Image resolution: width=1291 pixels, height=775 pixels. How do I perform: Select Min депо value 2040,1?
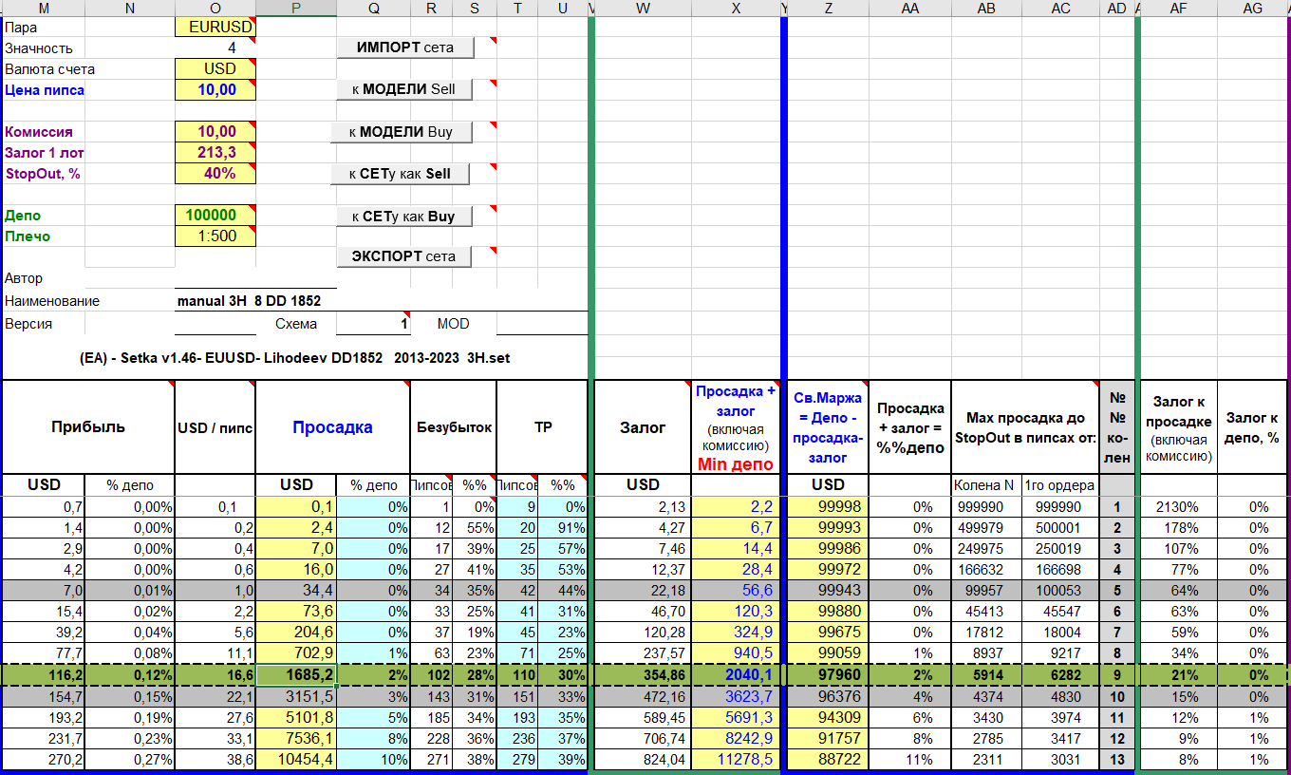[736, 674]
